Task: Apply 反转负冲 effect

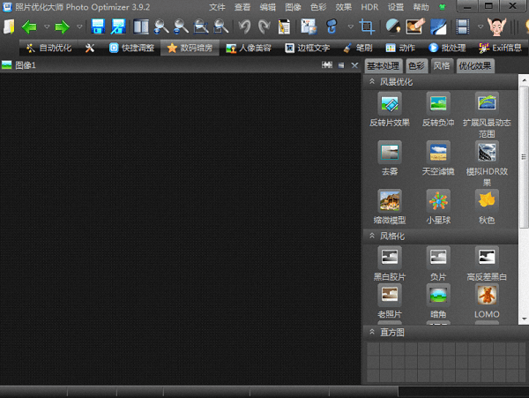Action: point(438,109)
